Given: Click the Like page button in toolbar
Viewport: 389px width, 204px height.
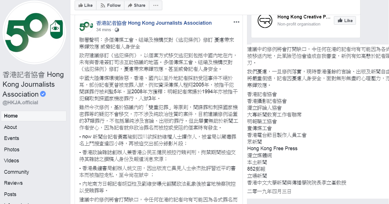Looking at the screenshot, I should click(x=85, y=5).
